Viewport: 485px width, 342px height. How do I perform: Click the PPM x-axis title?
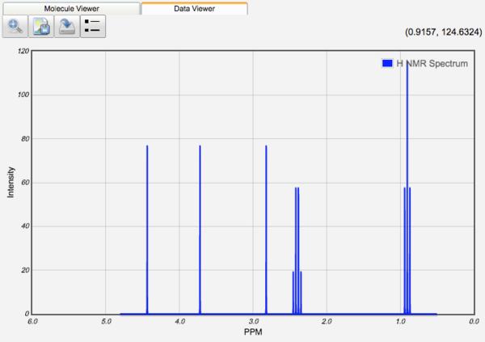pos(253,333)
